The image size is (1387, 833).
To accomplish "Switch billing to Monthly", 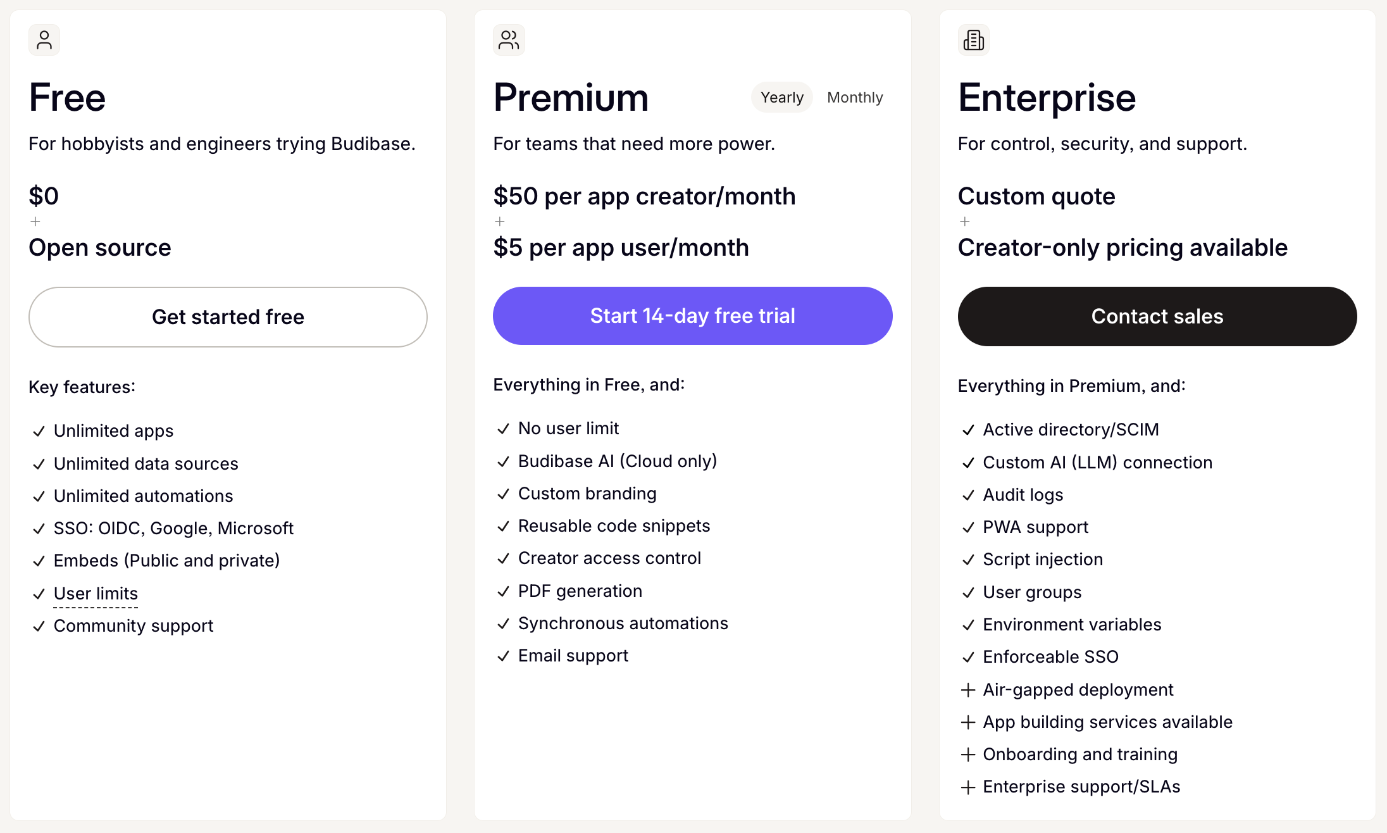I will [x=855, y=97].
